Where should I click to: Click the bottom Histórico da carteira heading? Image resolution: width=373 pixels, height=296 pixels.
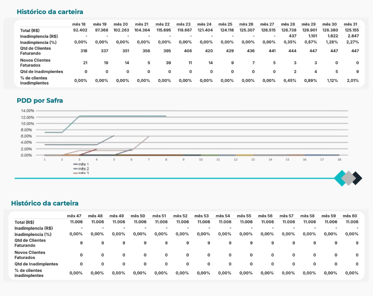click(45, 203)
